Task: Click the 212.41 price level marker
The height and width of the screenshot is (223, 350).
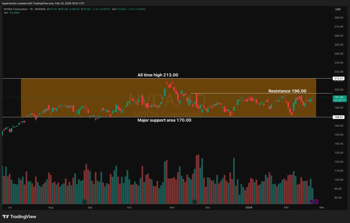Action: [x=338, y=78]
